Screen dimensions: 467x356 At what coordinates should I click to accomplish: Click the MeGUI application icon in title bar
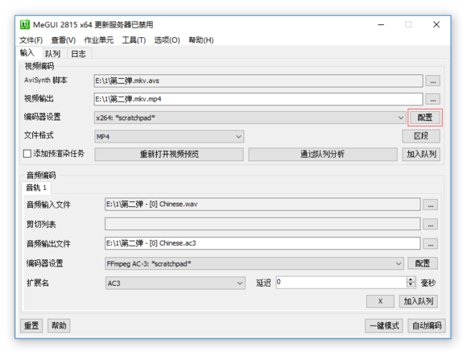click(25, 24)
